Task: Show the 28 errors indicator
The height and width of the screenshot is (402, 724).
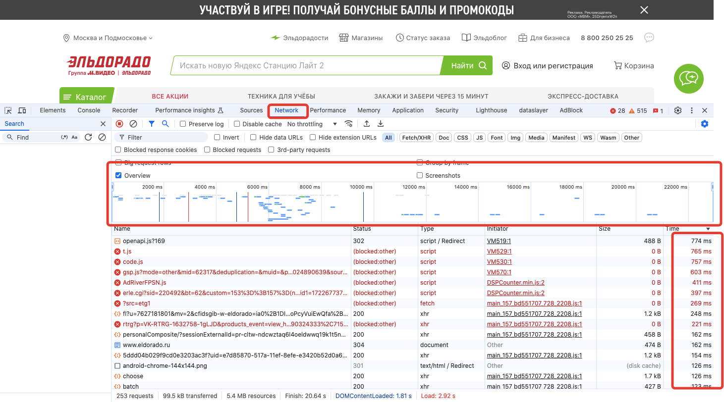Action: point(617,111)
